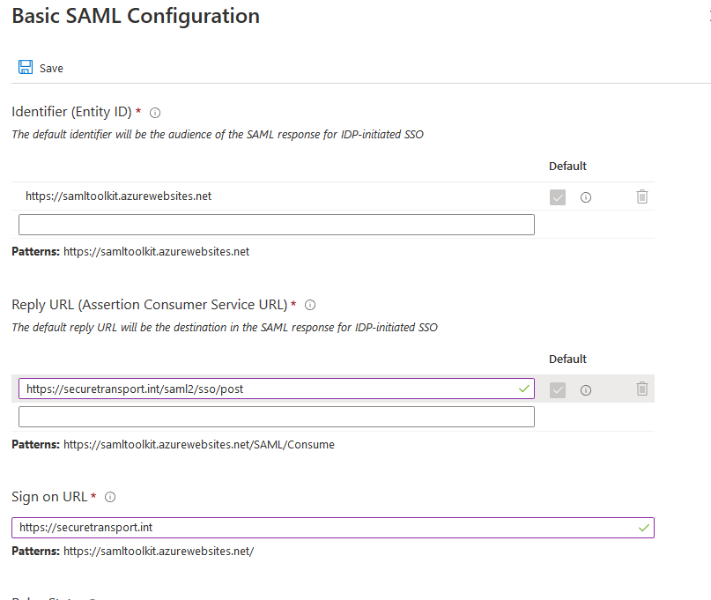This screenshot has height=600, width=711.
Task: Focus the empty Identifier input box
Action: point(276,225)
